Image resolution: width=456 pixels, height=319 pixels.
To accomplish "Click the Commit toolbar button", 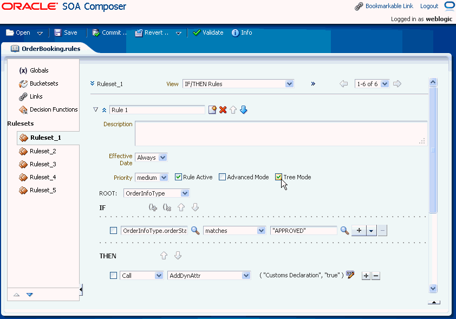I will (109, 32).
